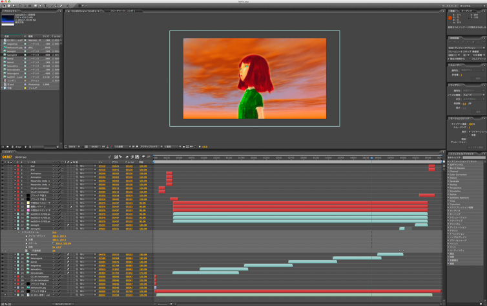Click the info panel orange color swatch
The width and height of the screenshot is (487, 306).
click(x=450, y=17)
